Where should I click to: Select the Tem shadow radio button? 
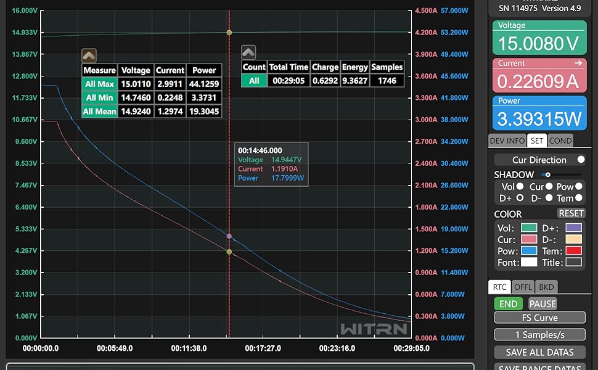coord(578,198)
